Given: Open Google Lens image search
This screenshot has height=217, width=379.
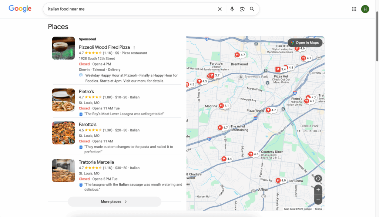Looking at the screenshot, I should [242, 9].
